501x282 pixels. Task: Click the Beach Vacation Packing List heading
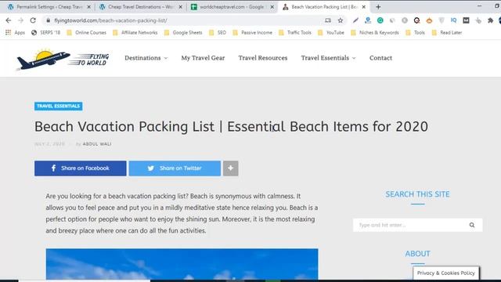232,127
